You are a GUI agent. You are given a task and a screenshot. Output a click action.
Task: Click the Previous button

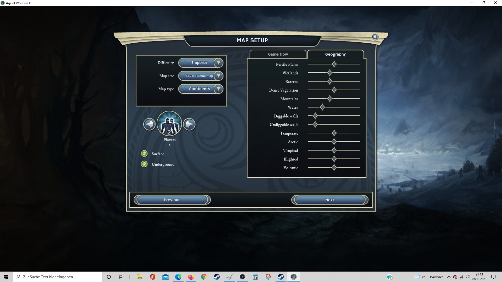point(172,200)
